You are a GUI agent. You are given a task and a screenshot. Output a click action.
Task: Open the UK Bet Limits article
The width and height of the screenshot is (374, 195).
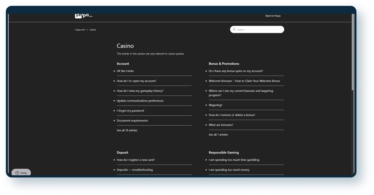pyautogui.click(x=125, y=71)
